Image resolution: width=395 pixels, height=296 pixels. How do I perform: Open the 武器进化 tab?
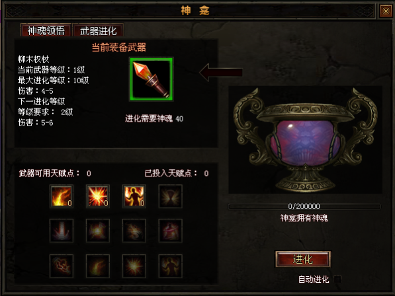(98, 30)
